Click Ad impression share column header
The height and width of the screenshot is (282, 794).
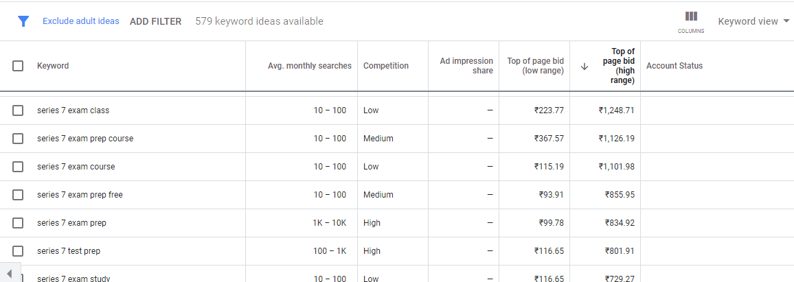tap(466, 66)
